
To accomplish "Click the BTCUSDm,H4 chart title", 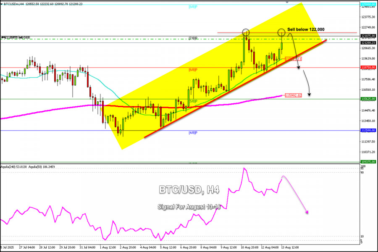I will pos(14,4).
